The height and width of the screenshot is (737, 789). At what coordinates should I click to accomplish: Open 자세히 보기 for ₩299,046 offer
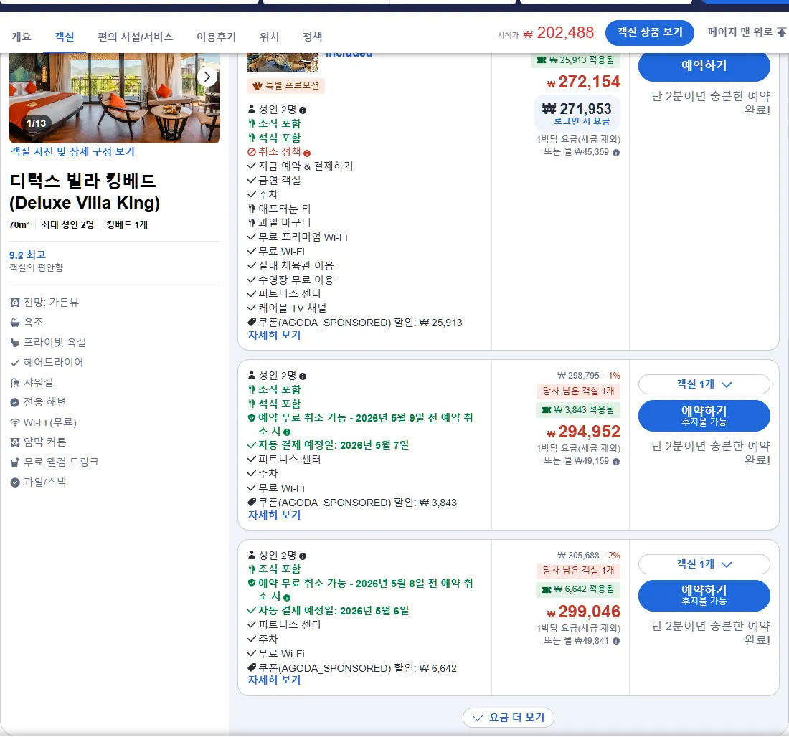tap(274, 680)
